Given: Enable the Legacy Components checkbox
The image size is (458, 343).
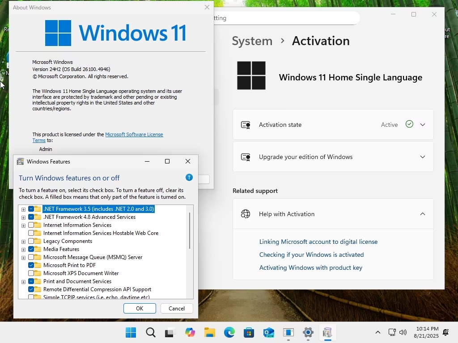Looking at the screenshot, I should [x=31, y=241].
